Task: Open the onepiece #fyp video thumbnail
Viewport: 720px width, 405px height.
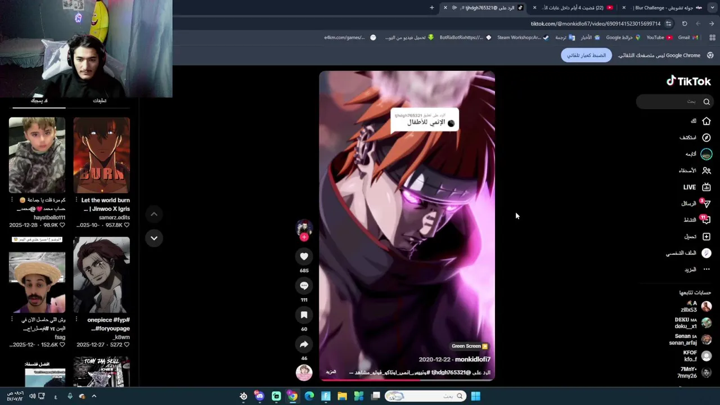Action: 101,274
